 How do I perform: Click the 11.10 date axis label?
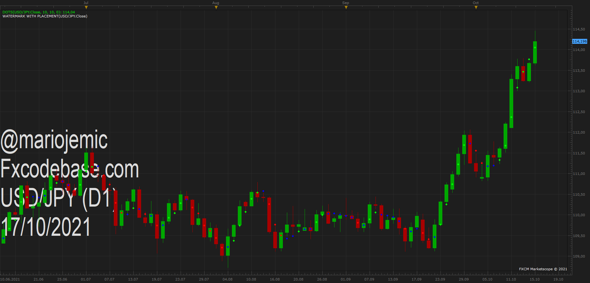pyautogui.click(x=511, y=279)
